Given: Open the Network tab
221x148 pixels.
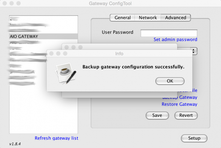Looking at the screenshot, I should (x=148, y=18).
